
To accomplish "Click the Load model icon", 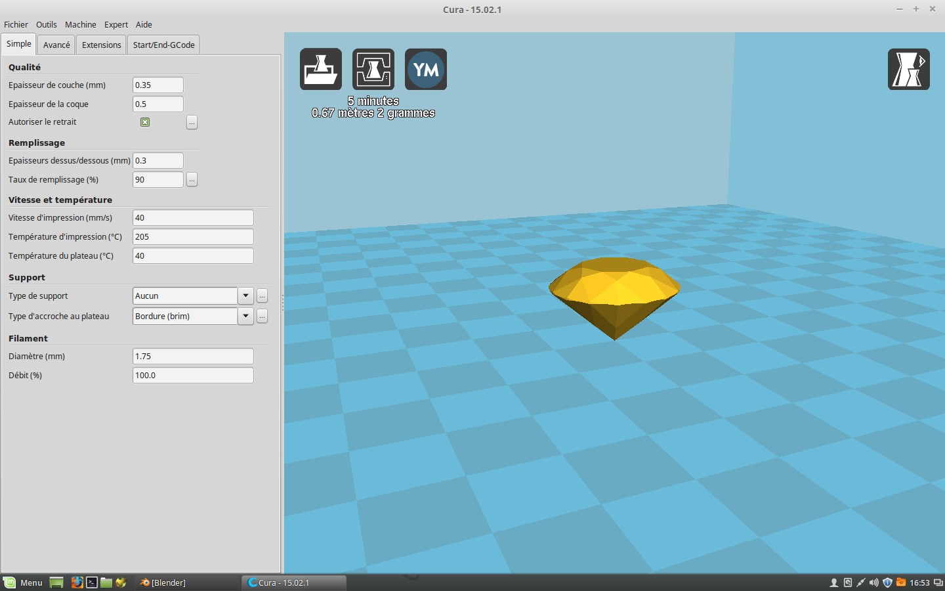I will [x=321, y=69].
